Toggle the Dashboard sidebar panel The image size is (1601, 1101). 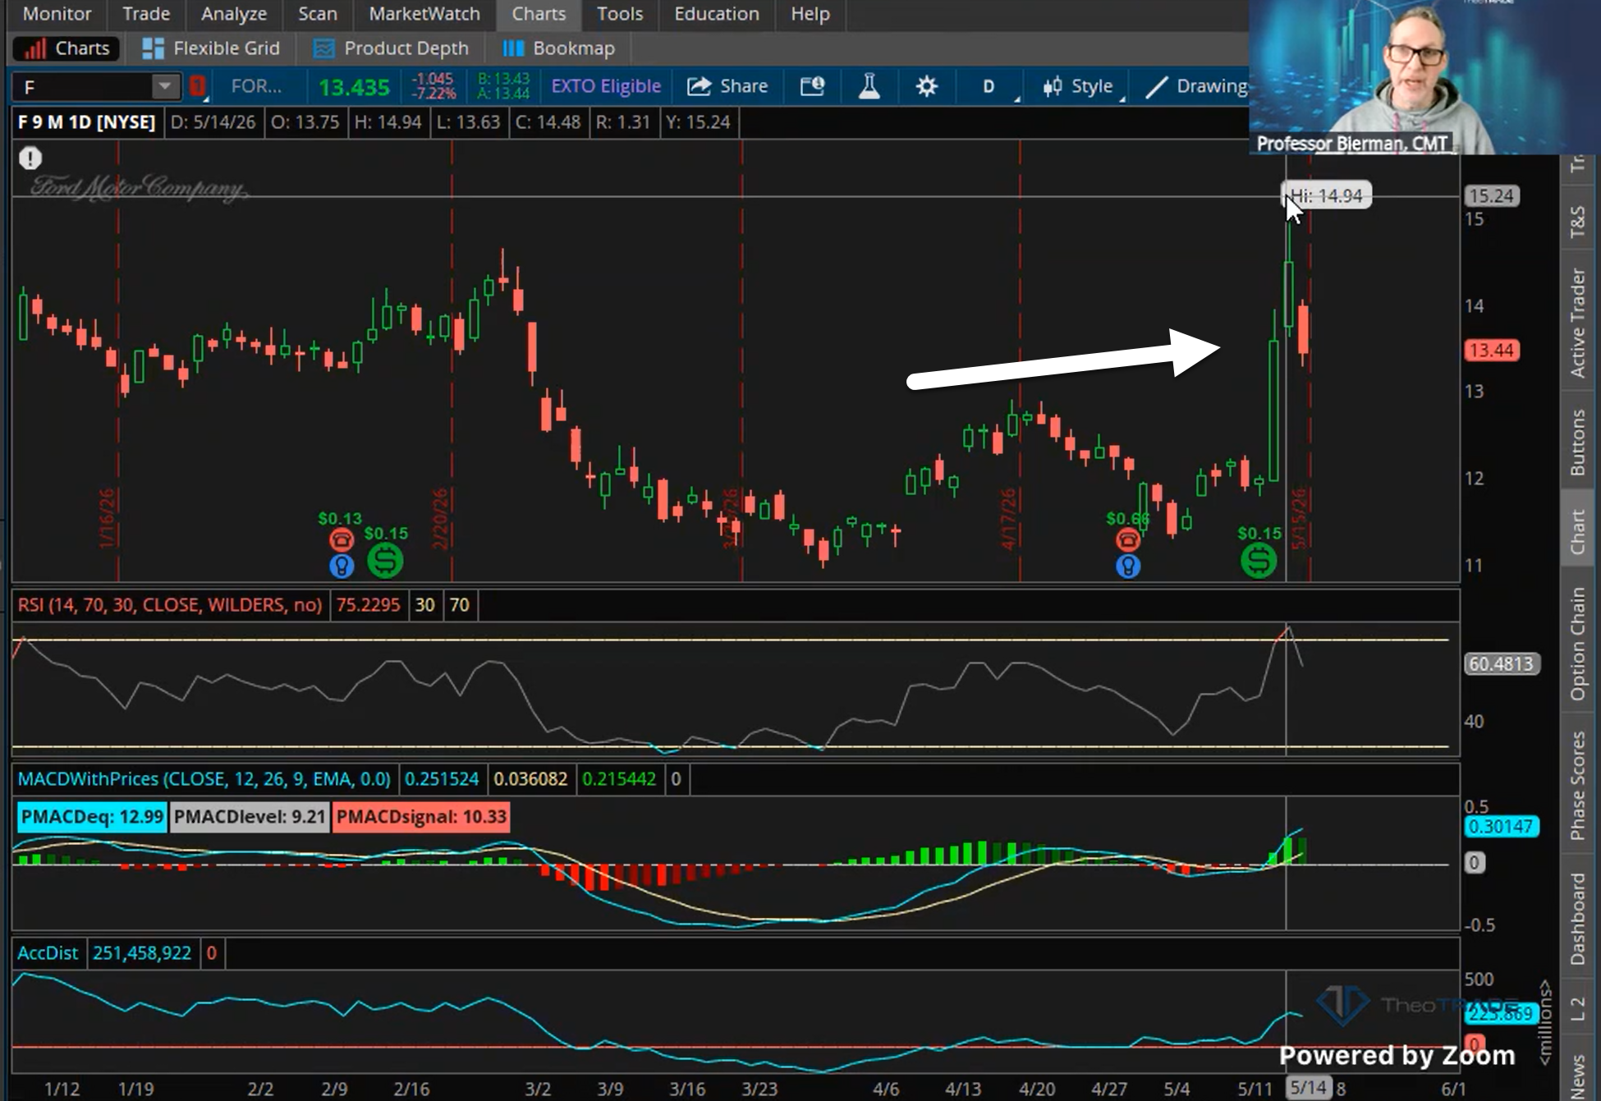pos(1578,919)
